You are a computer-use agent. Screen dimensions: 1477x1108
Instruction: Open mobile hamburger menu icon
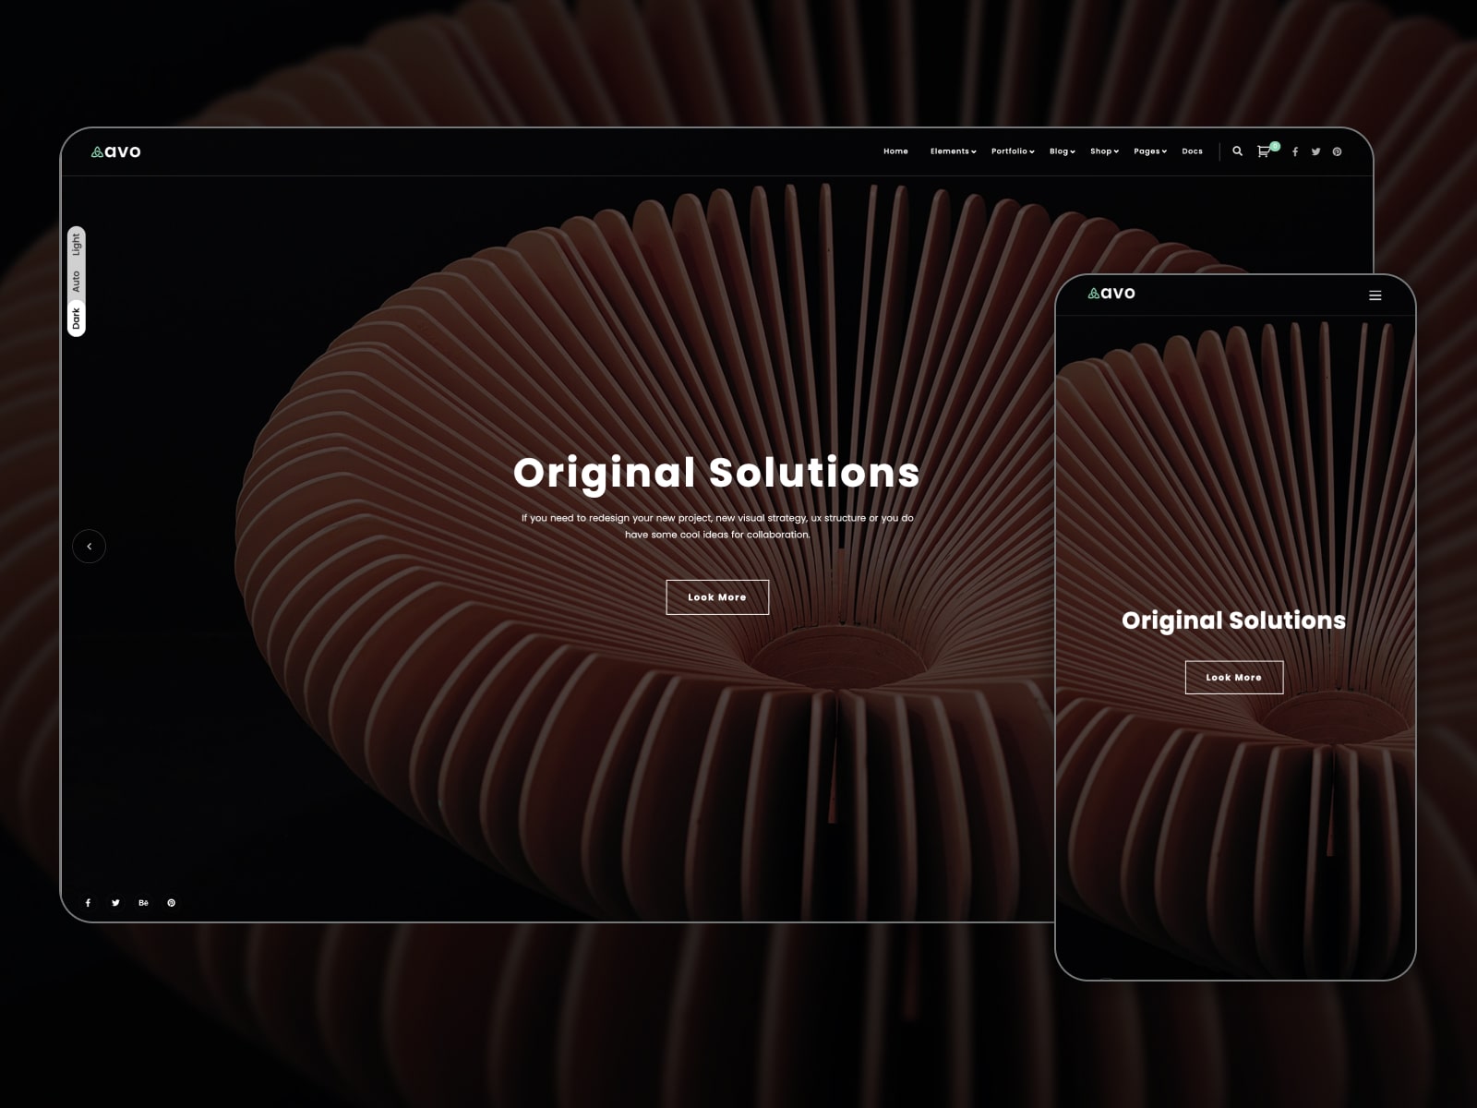1375,295
